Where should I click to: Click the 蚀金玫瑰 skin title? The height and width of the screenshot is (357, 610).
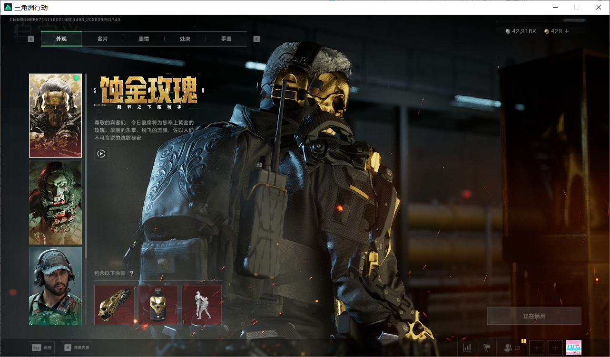coord(149,89)
